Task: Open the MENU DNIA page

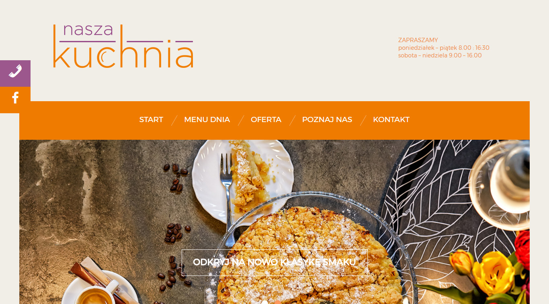Action: (x=207, y=120)
